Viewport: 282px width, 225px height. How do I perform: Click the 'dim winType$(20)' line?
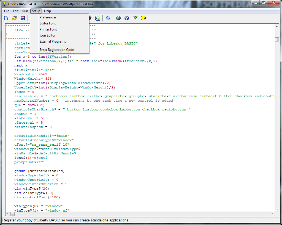point(32,188)
